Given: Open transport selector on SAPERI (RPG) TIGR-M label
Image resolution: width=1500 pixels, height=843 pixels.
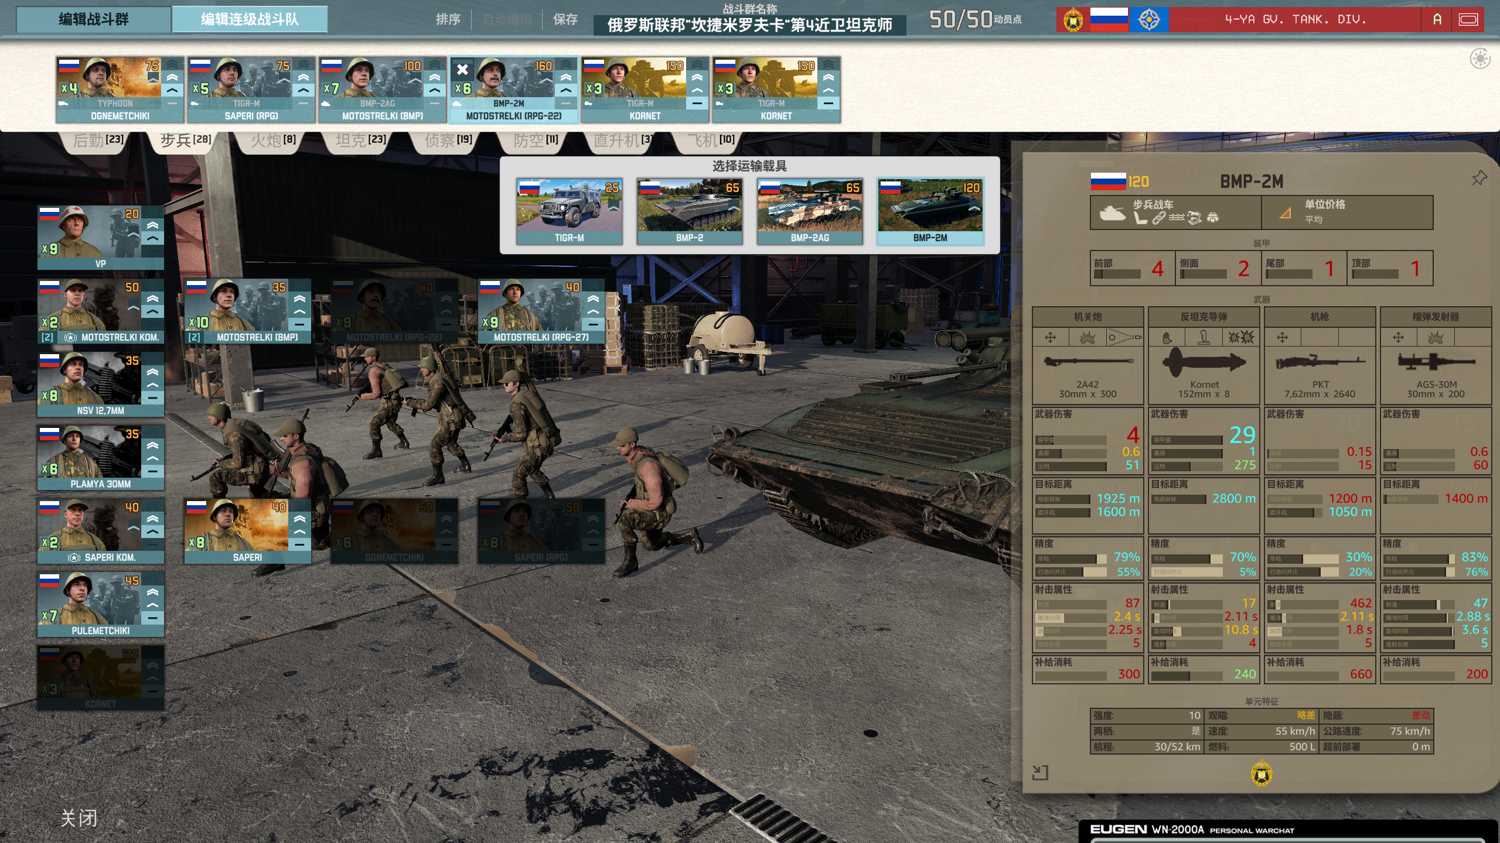Looking at the screenshot, I should click(246, 104).
